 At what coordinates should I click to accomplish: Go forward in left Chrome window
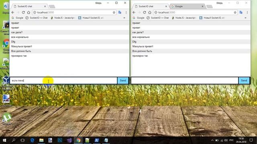tap(18, 12)
